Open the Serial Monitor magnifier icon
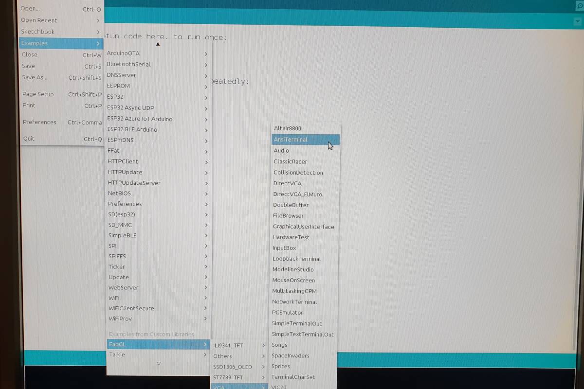Viewport: 584px width, 389px height. [x=580, y=5]
